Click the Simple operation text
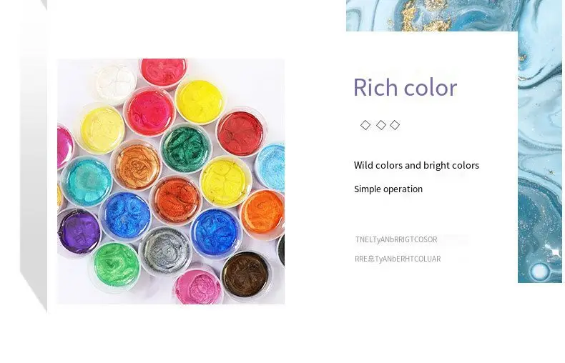This screenshot has width=565, height=363. [x=388, y=189]
